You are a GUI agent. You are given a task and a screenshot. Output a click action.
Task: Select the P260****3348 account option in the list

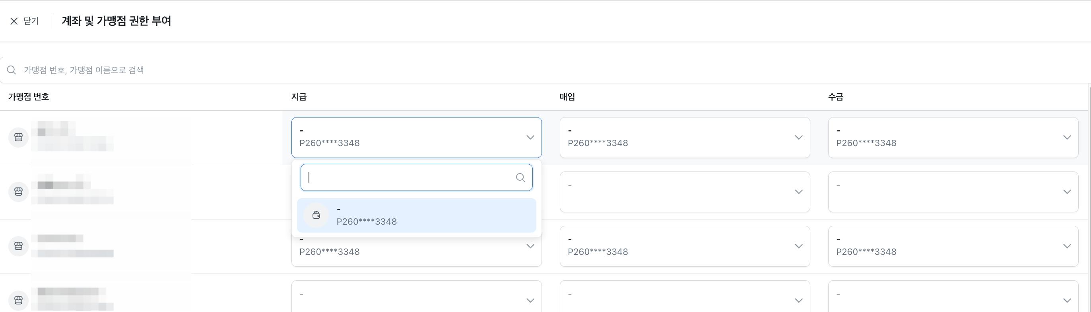[x=416, y=215]
